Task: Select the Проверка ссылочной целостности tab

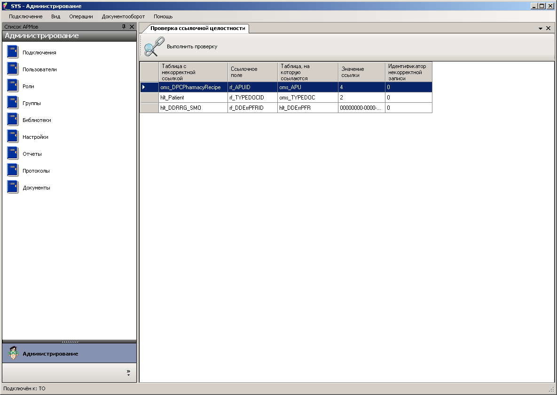Action: (x=197, y=28)
